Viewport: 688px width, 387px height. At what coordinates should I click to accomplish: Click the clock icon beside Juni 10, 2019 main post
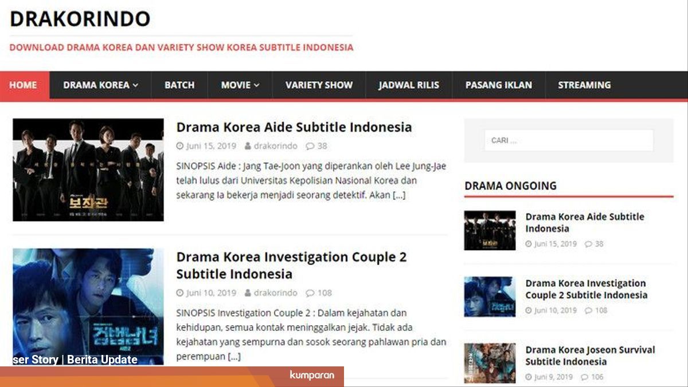(x=180, y=293)
